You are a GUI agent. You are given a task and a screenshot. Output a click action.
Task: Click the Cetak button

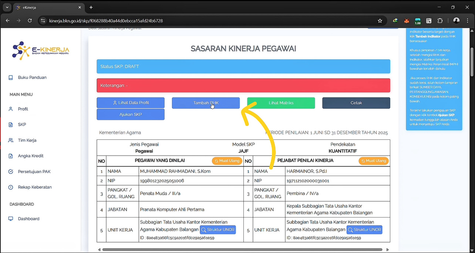point(356,103)
